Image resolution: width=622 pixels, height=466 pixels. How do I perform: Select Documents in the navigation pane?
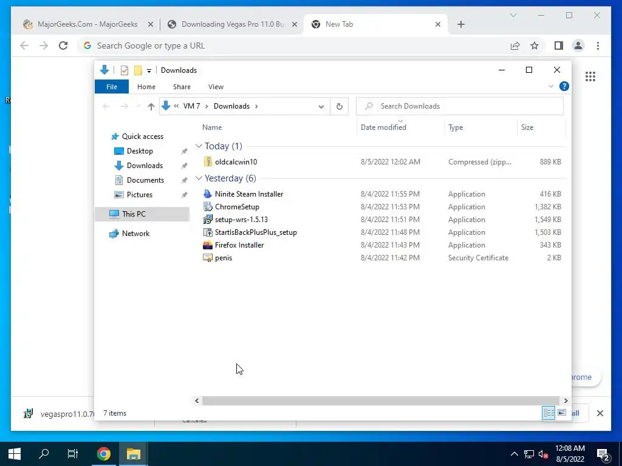pos(145,180)
